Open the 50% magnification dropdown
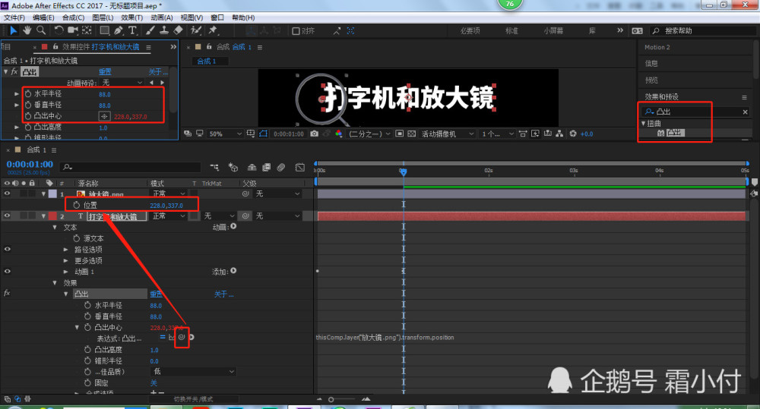 [x=225, y=134]
